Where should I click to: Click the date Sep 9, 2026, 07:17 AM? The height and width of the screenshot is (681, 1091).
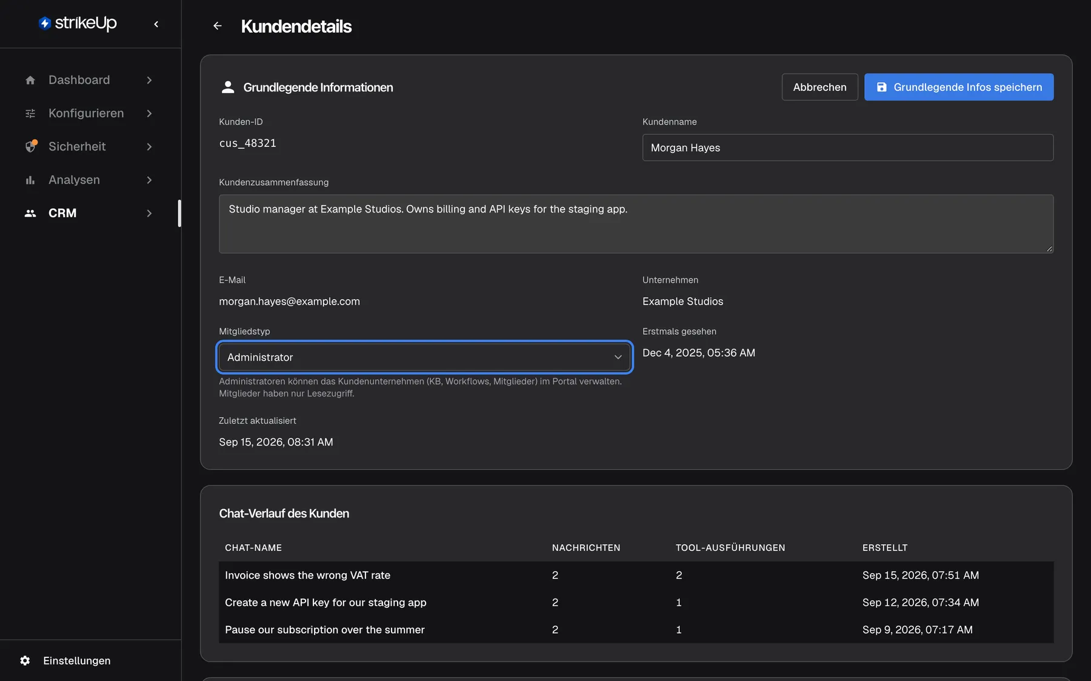917,630
